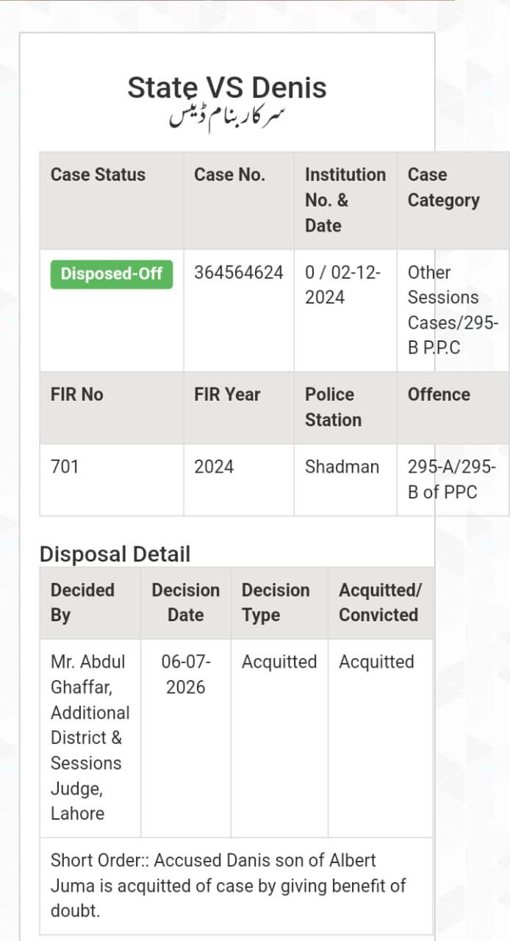
Task: Click the Case No. column header
Action: point(230,174)
